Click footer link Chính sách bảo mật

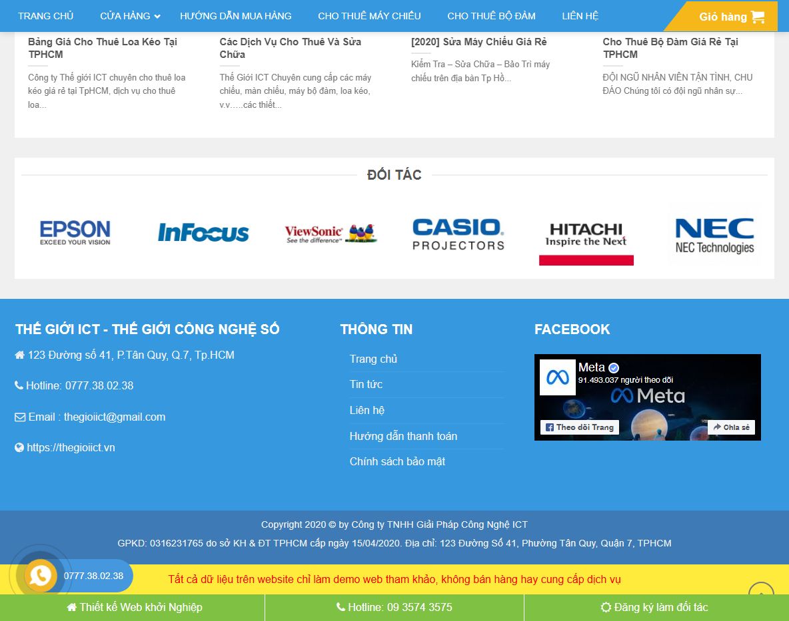point(398,461)
